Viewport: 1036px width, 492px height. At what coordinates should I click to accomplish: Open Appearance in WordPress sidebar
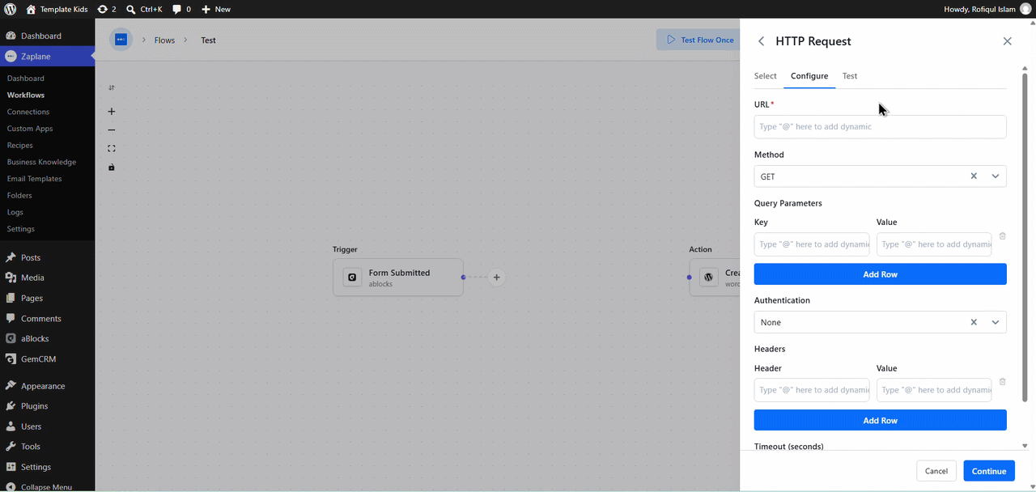click(47, 386)
